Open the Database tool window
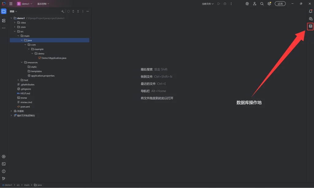Viewport: 314px width, 188px height. coord(310,26)
